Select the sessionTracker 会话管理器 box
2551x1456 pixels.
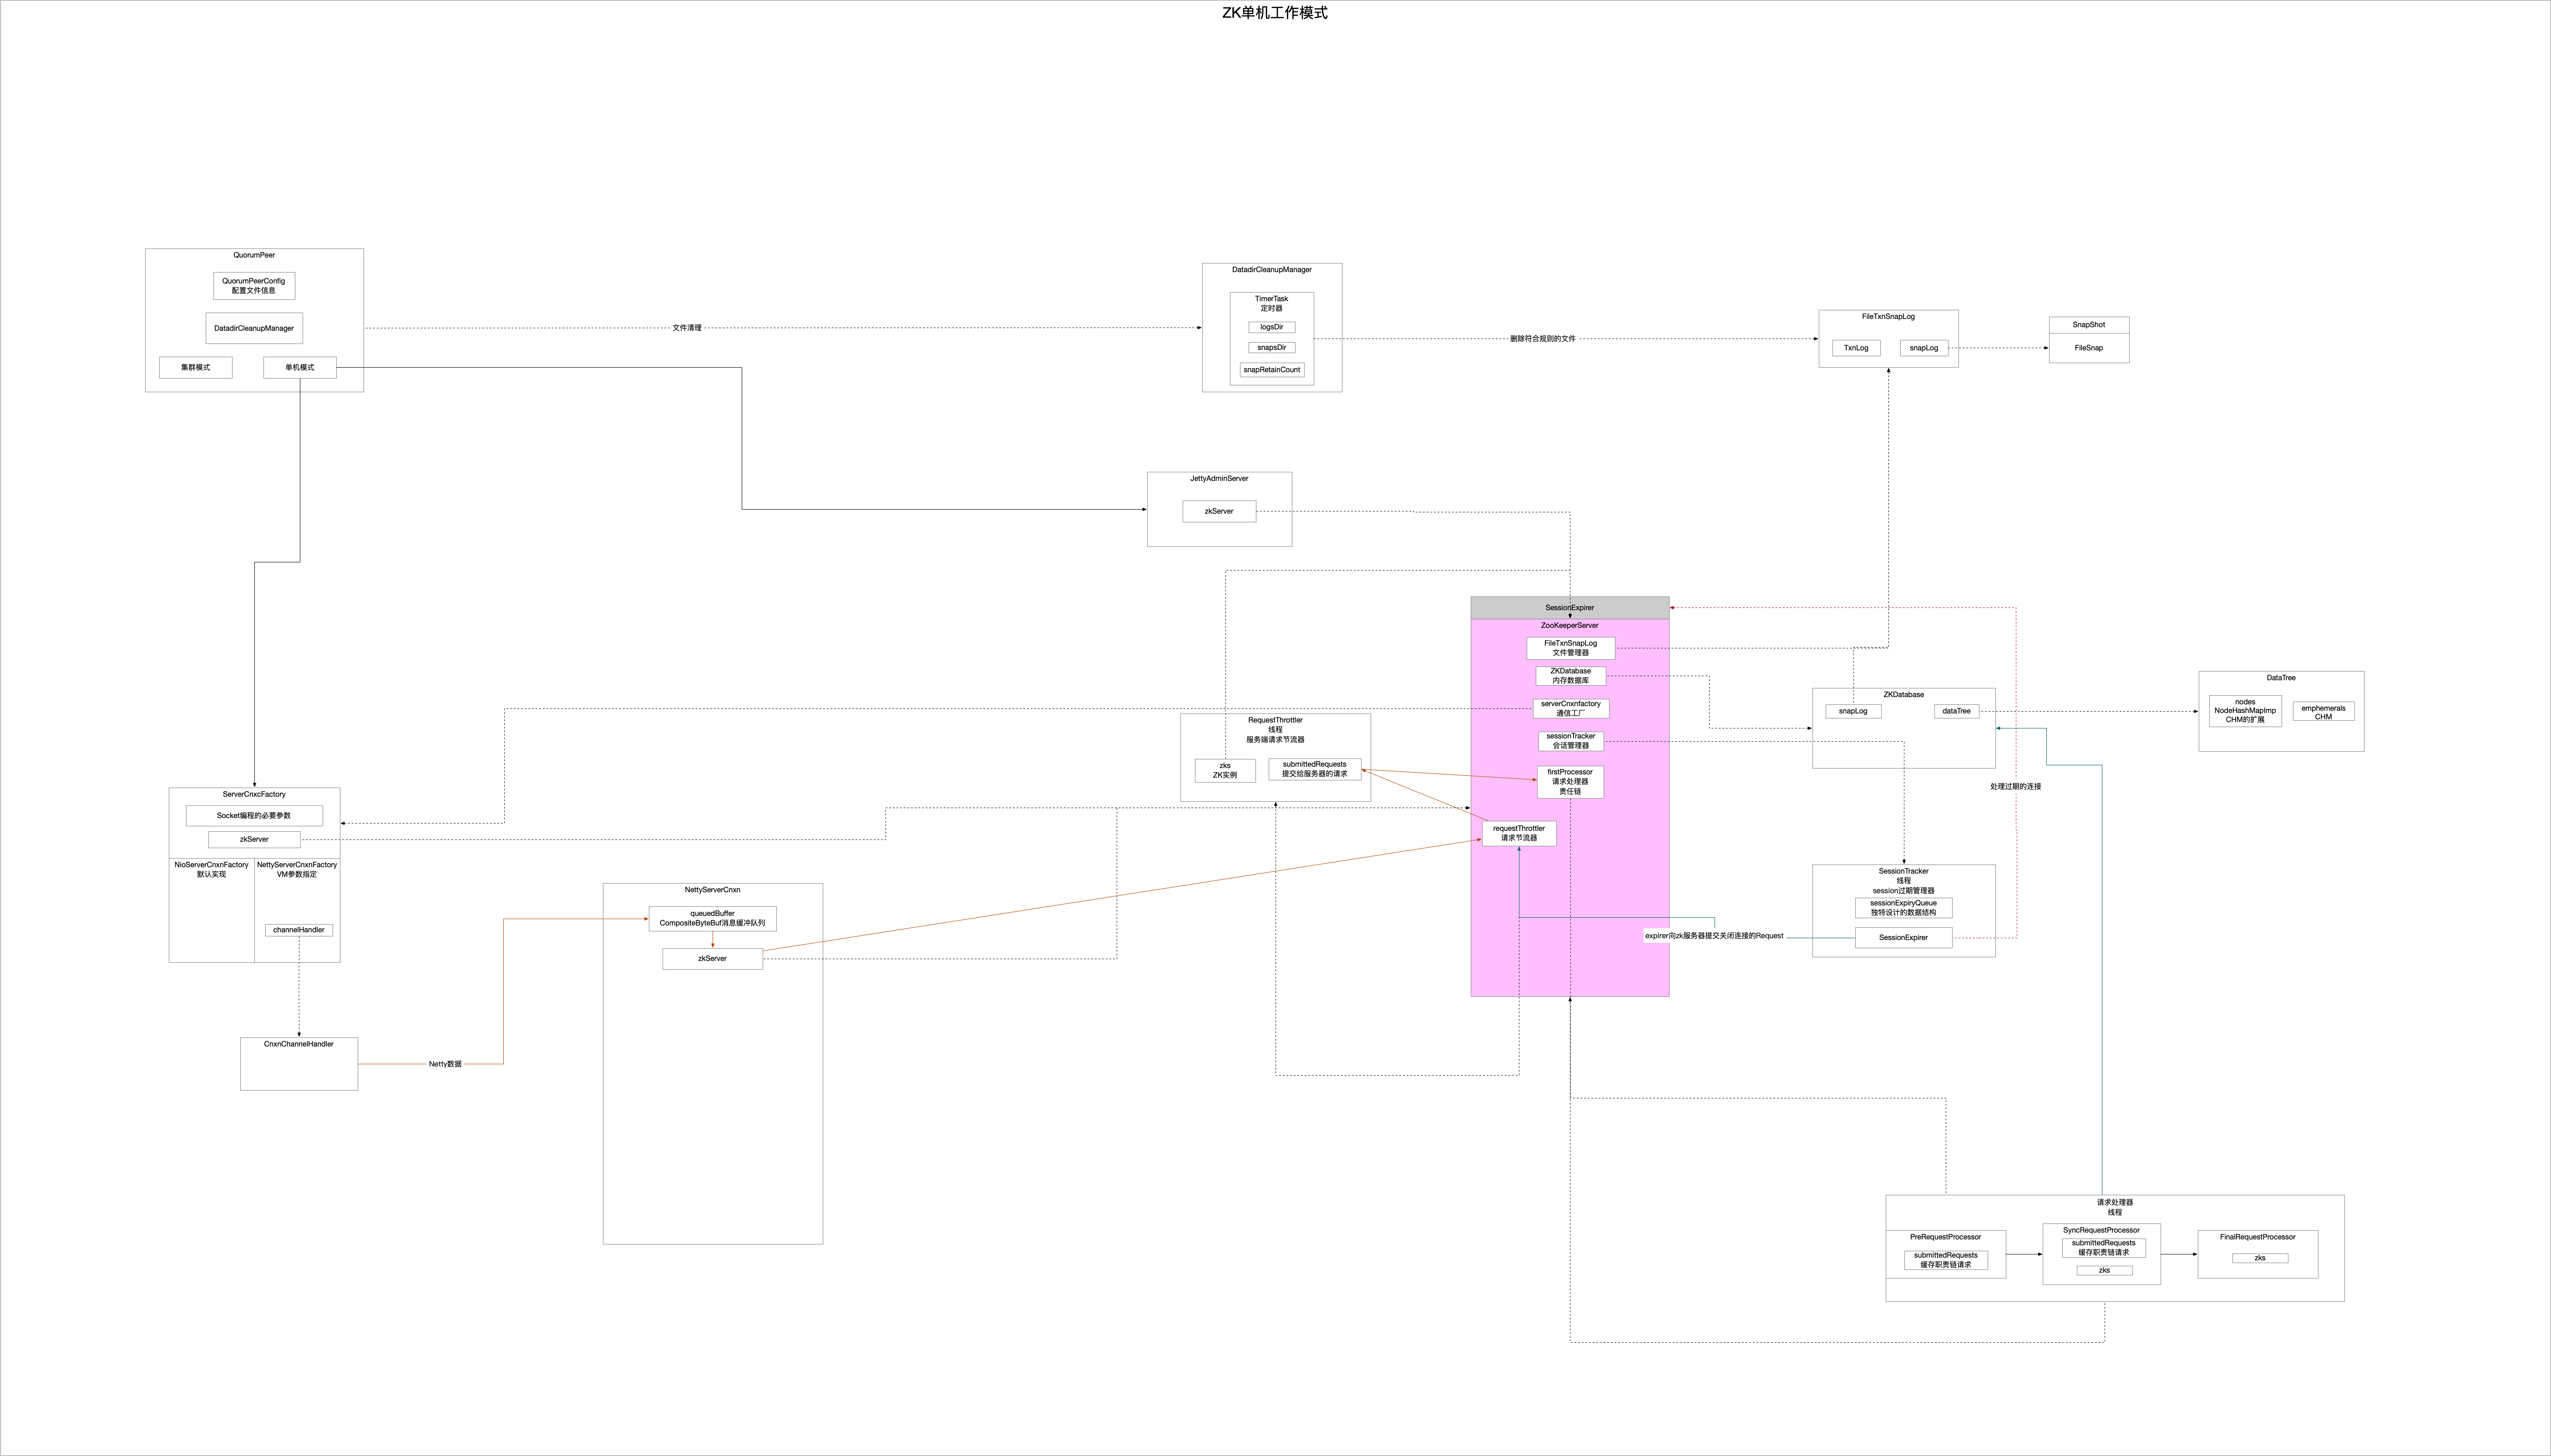tap(1570, 741)
